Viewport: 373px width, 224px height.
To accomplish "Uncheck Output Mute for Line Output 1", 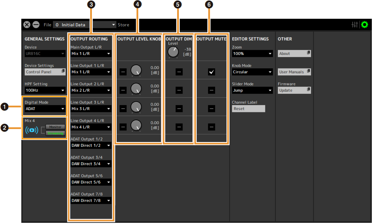I will click(212, 72).
